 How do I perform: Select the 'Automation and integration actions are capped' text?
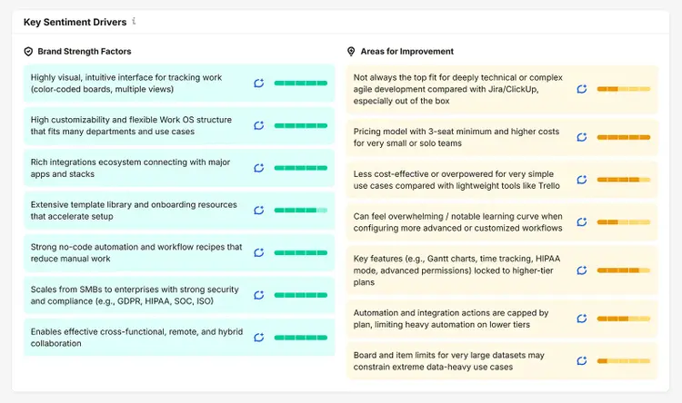pyautogui.click(x=446, y=312)
